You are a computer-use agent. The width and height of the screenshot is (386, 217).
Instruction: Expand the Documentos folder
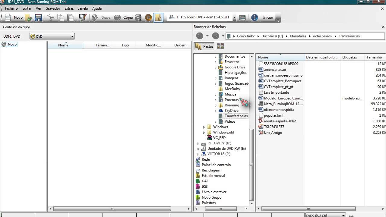coord(215,57)
